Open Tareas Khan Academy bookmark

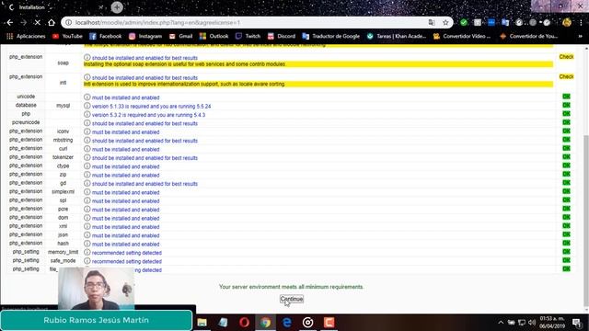[397, 36]
